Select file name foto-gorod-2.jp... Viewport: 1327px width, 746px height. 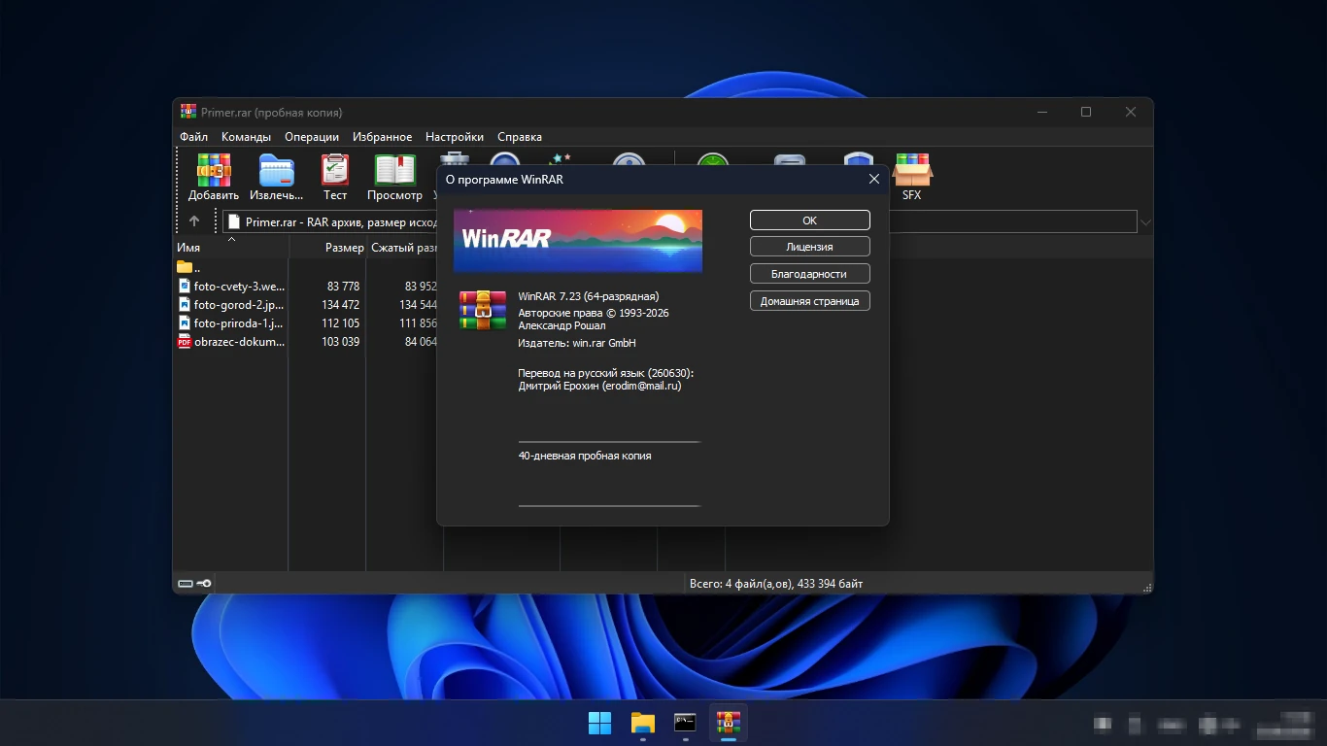coord(239,304)
